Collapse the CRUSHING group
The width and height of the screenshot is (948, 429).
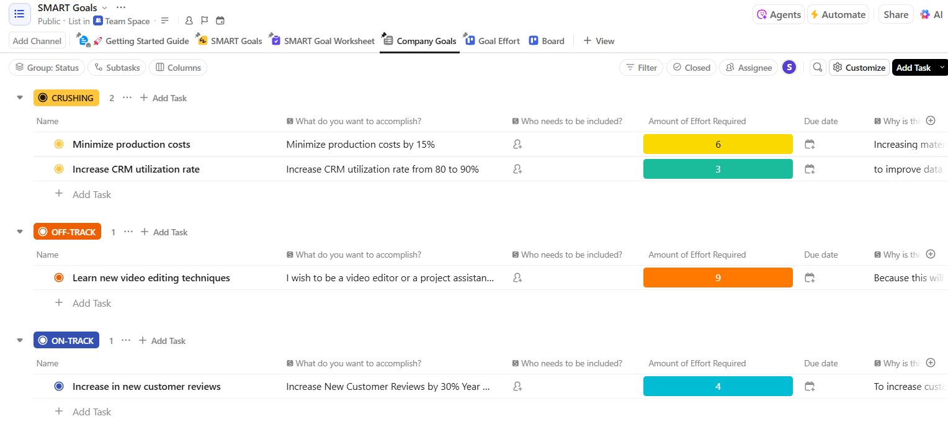pyautogui.click(x=20, y=98)
